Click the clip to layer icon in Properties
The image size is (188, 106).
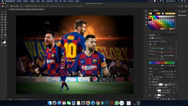click(162, 66)
